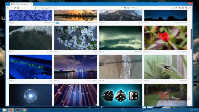Open the page actions three-dots menu

122,8
